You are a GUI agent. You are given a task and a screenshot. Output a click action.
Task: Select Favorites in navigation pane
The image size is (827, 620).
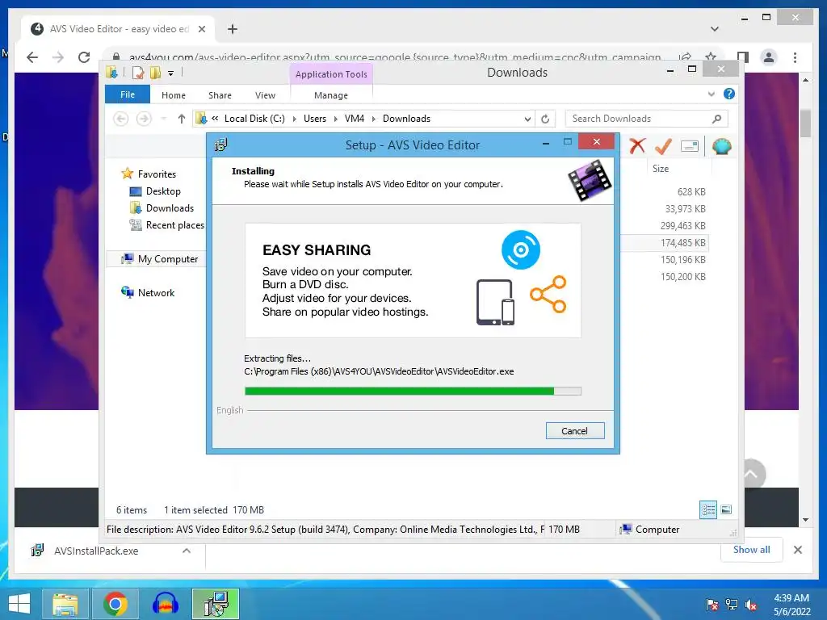click(x=157, y=174)
